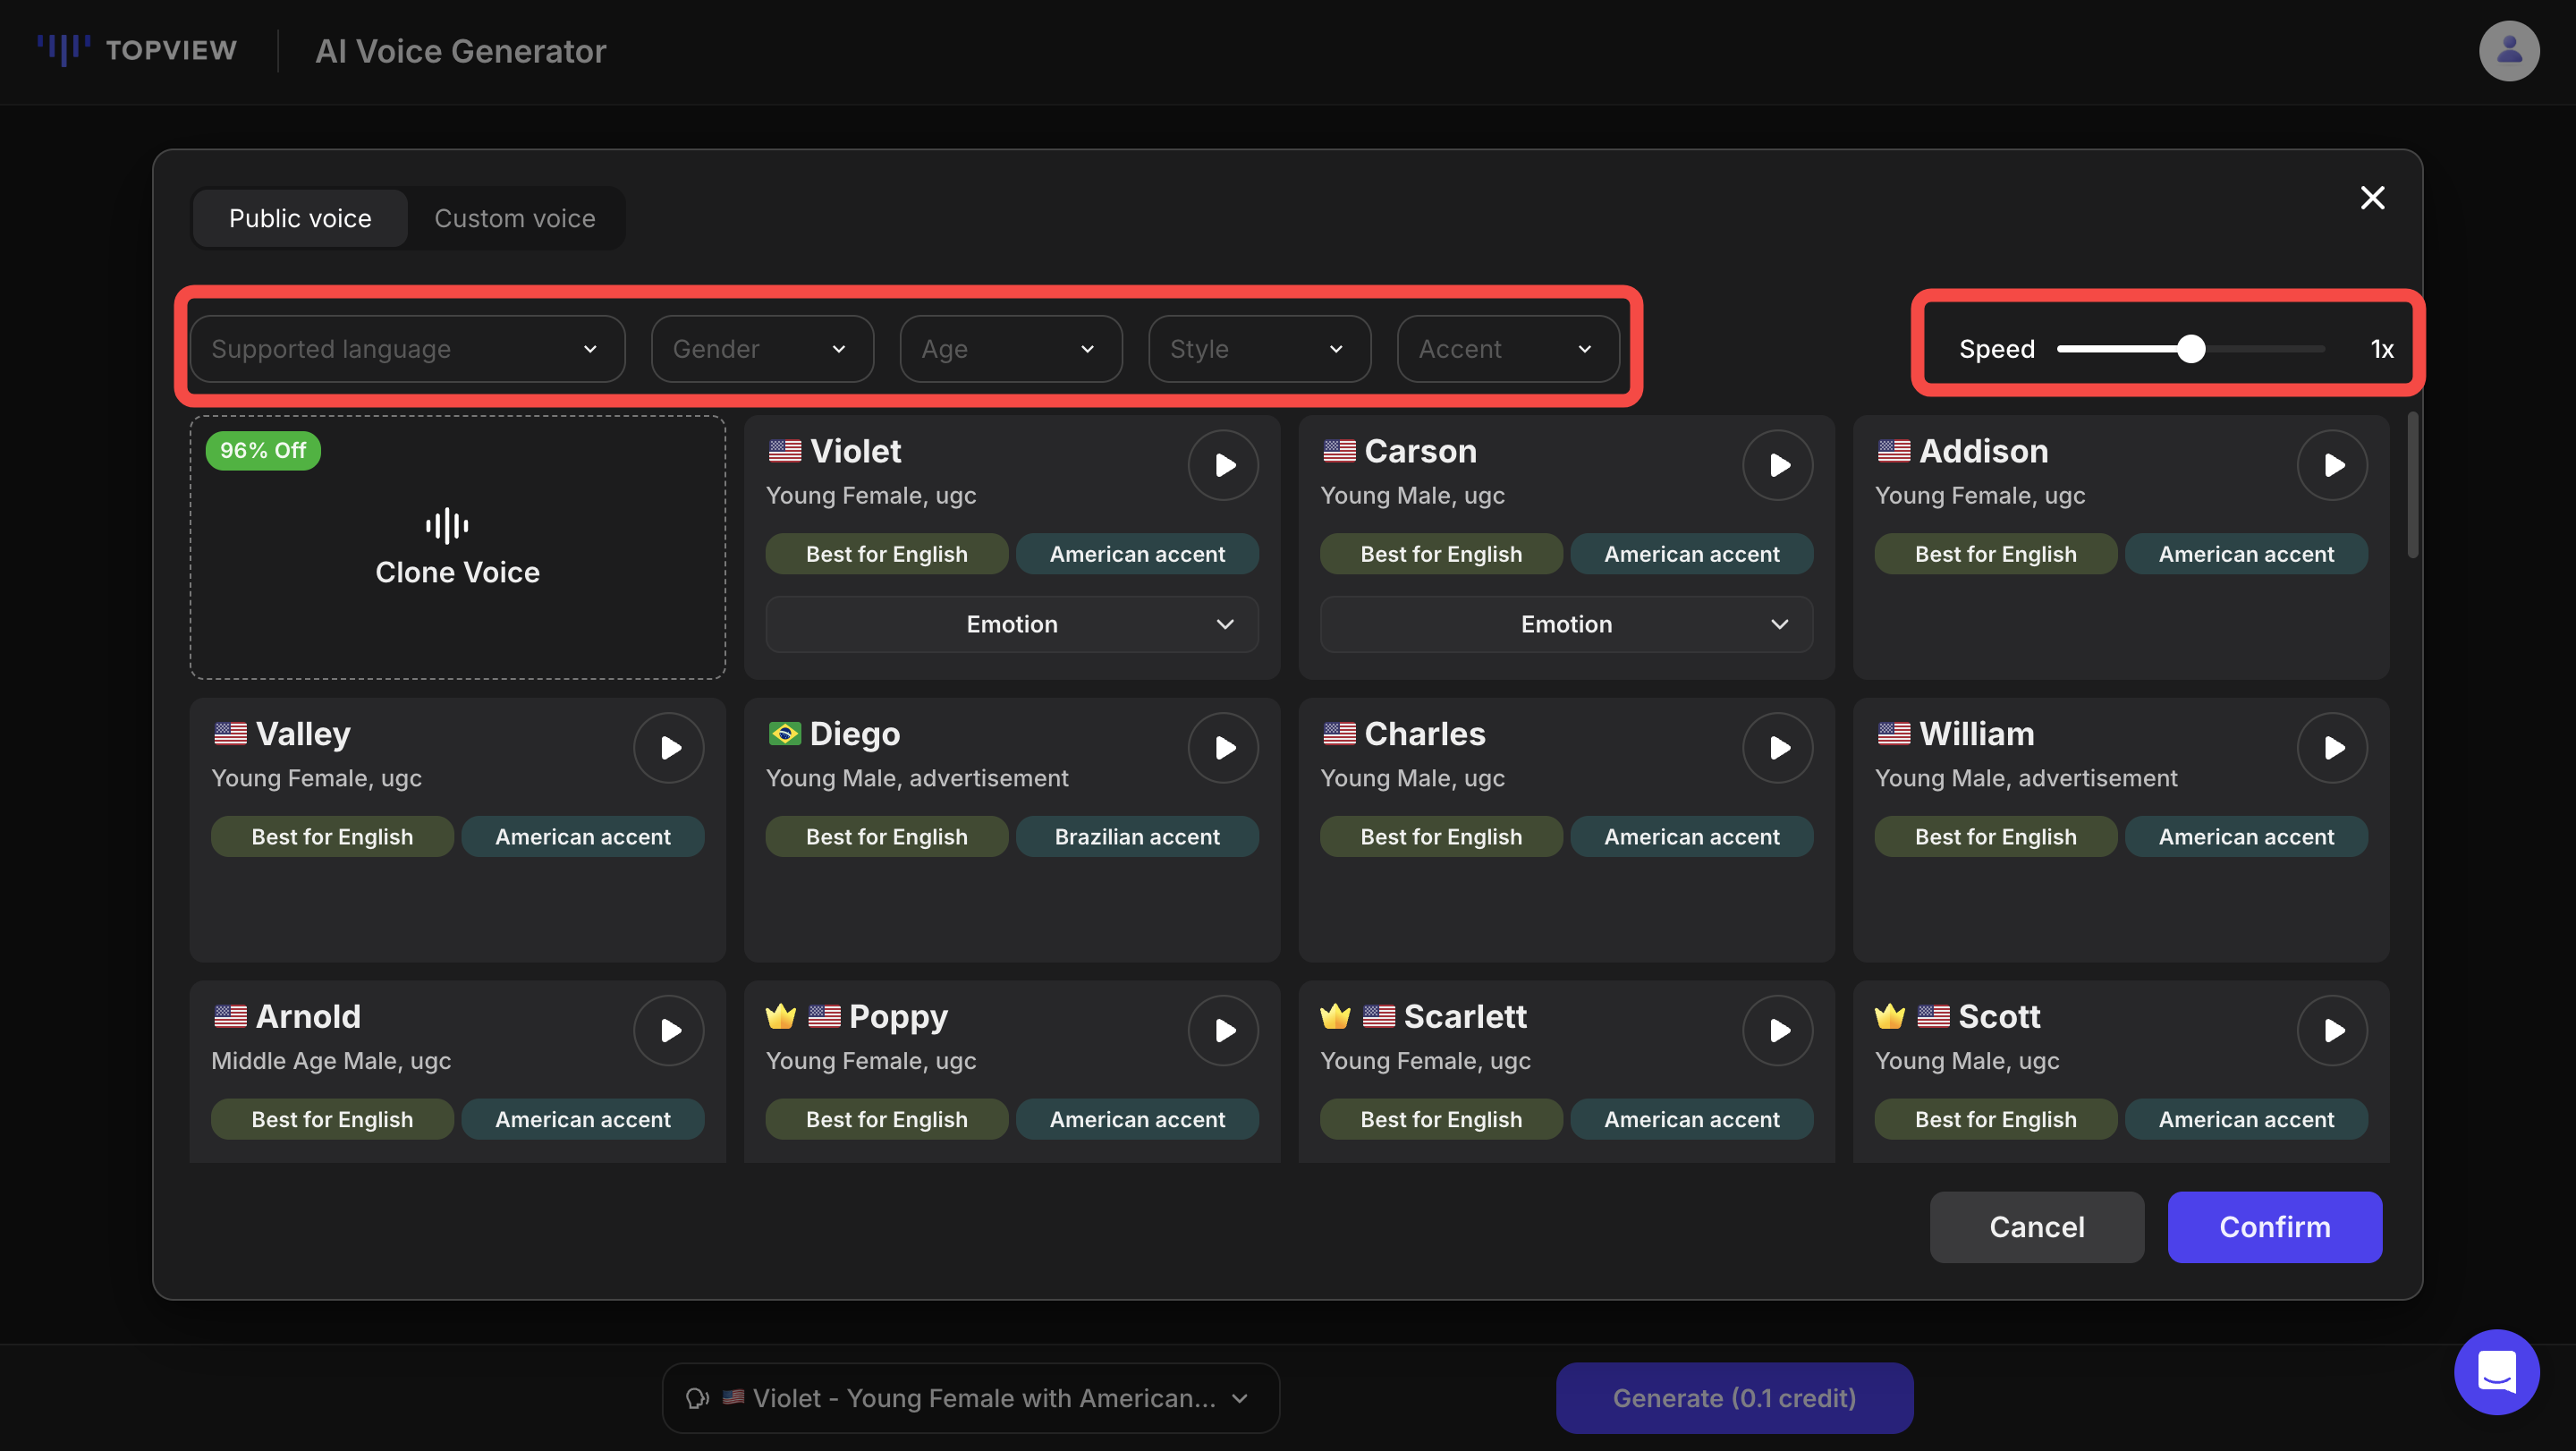Play the Violet voice preview
Screen dimensions: 2576x1451
[x=1223, y=465]
